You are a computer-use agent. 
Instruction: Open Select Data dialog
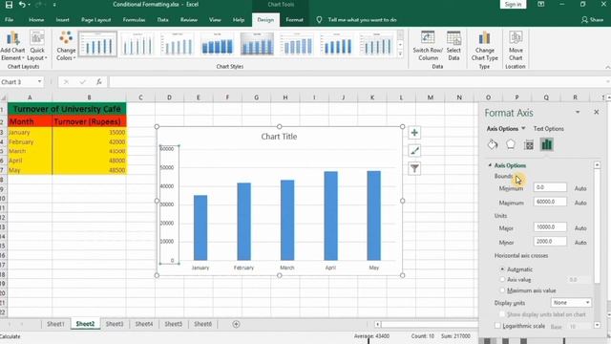[453, 46]
